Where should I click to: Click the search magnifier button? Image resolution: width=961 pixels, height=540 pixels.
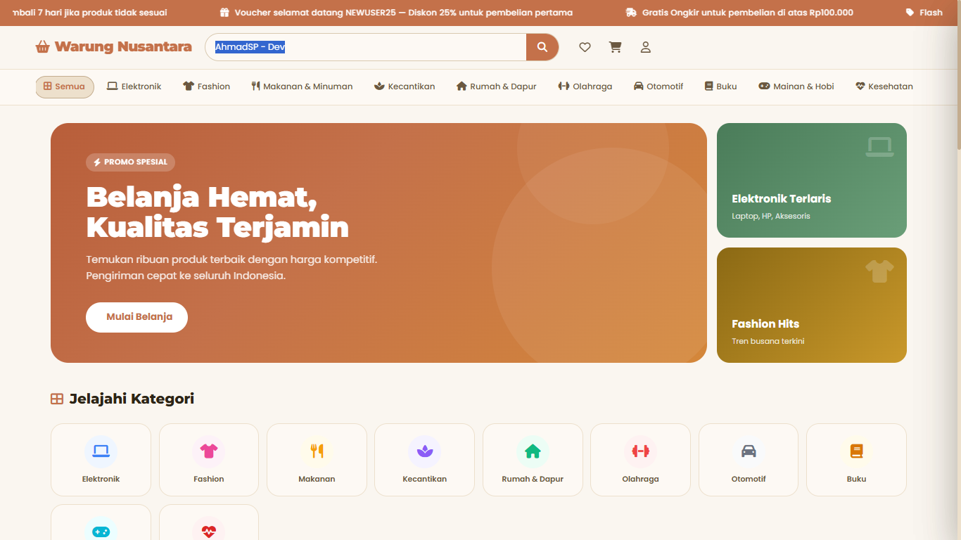tap(542, 47)
